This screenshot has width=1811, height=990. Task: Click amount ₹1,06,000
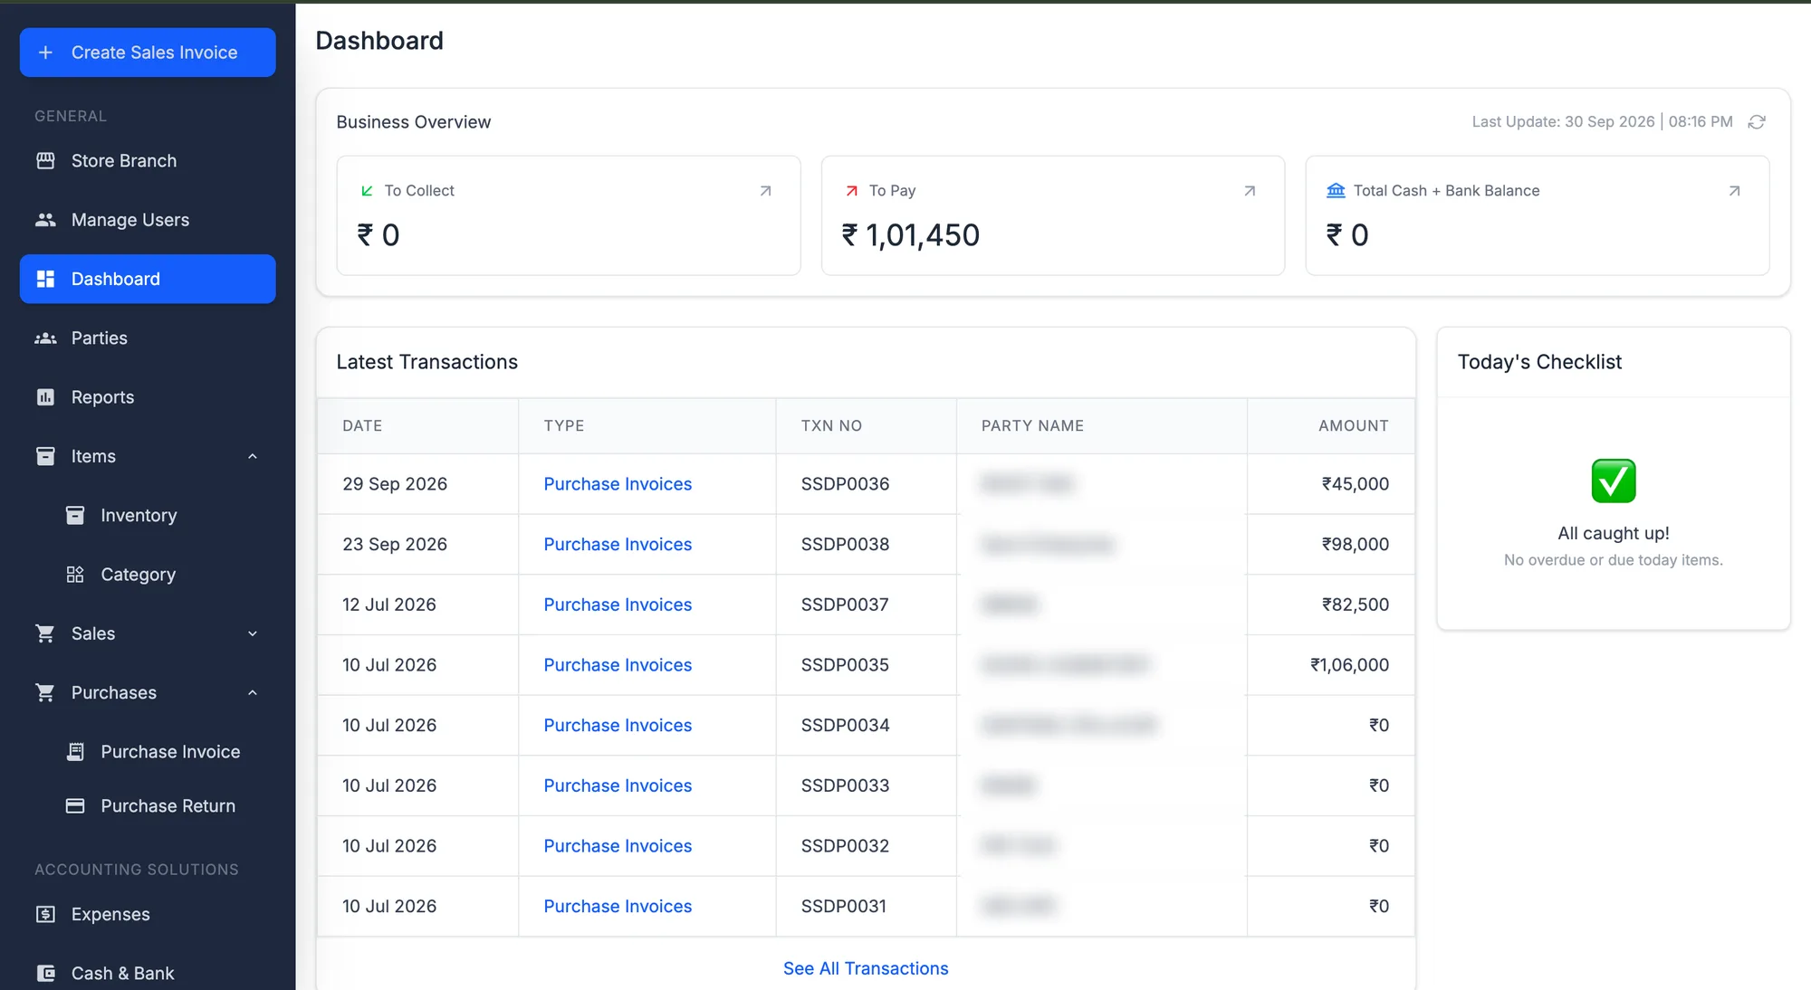pyautogui.click(x=1349, y=665)
